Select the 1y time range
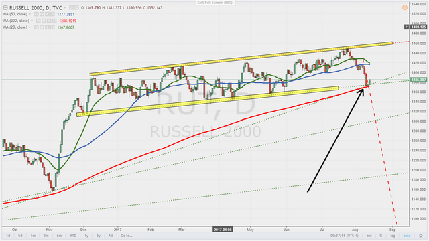 tap(86, 236)
